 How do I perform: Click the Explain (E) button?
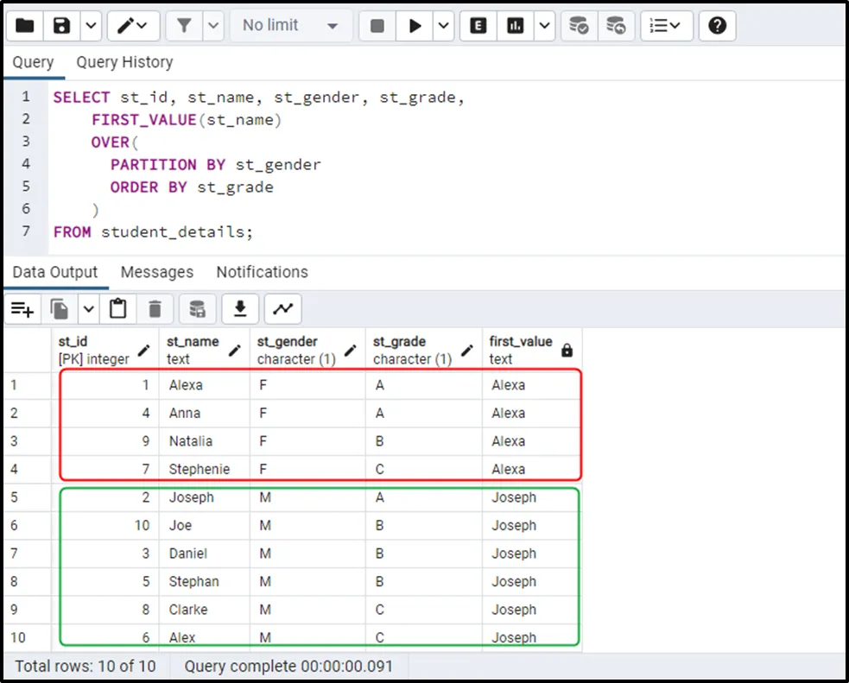478,26
